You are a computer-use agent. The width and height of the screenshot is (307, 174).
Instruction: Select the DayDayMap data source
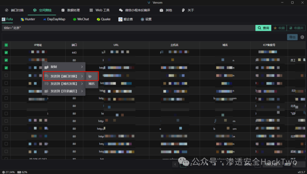click(x=54, y=19)
